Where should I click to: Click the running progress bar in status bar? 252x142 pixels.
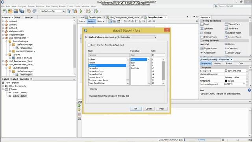pyautogui.click(x=202, y=140)
